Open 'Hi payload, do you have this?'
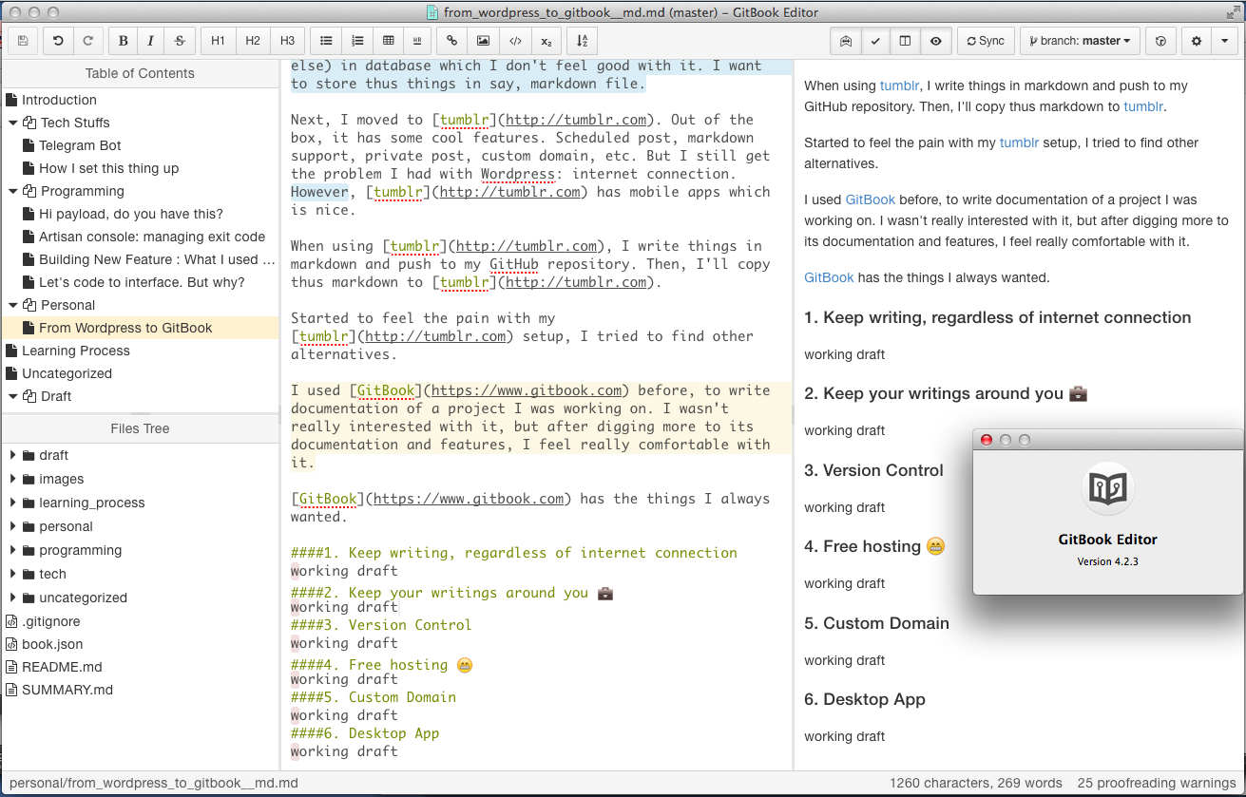1246x797 pixels. pyautogui.click(x=131, y=214)
